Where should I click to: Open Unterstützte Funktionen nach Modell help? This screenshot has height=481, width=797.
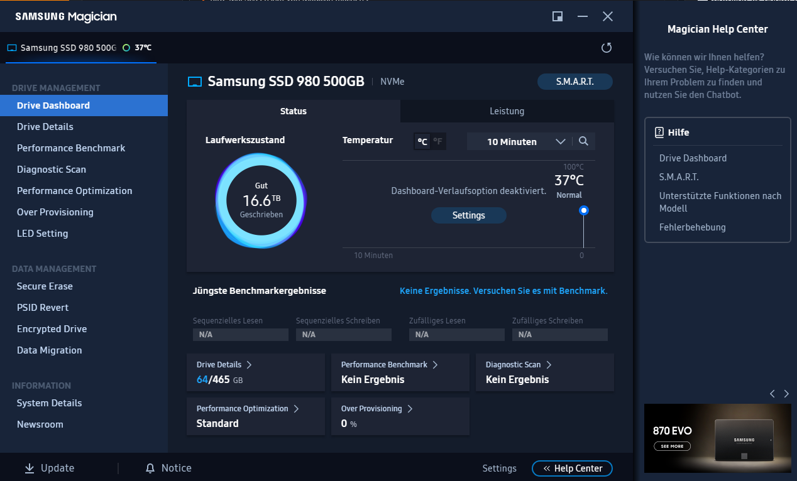[720, 202]
